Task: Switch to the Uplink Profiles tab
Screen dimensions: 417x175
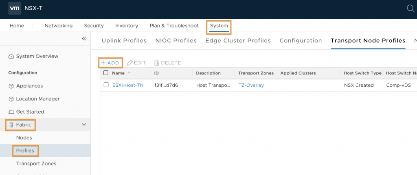Action: [x=124, y=41]
